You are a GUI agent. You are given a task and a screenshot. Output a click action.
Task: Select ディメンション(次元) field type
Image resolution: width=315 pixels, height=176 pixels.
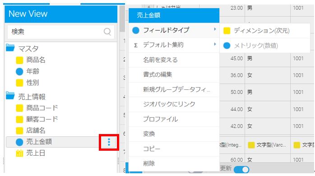tap(265, 31)
